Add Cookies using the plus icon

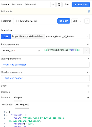pyautogui.click(x=88, y=92)
